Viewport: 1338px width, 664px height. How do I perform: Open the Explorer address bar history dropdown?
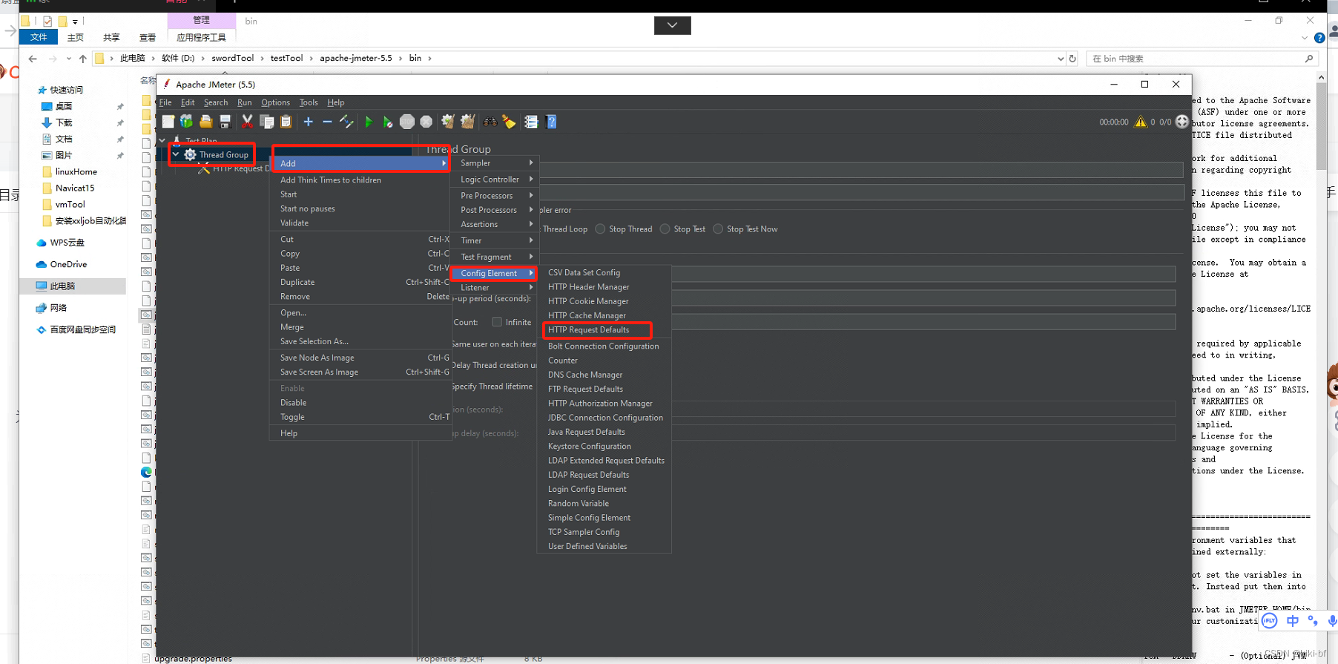tap(1061, 58)
